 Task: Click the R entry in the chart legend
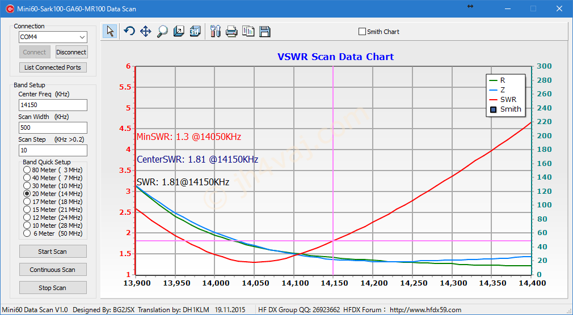498,80
